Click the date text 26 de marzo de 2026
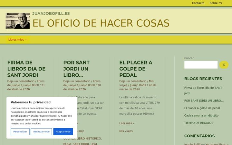This screenshot has height=145, width=232. point(138,87)
